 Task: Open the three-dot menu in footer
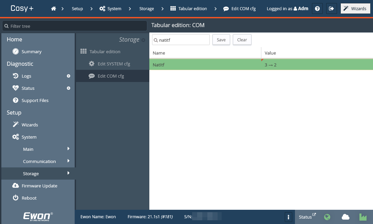tap(288, 217)
